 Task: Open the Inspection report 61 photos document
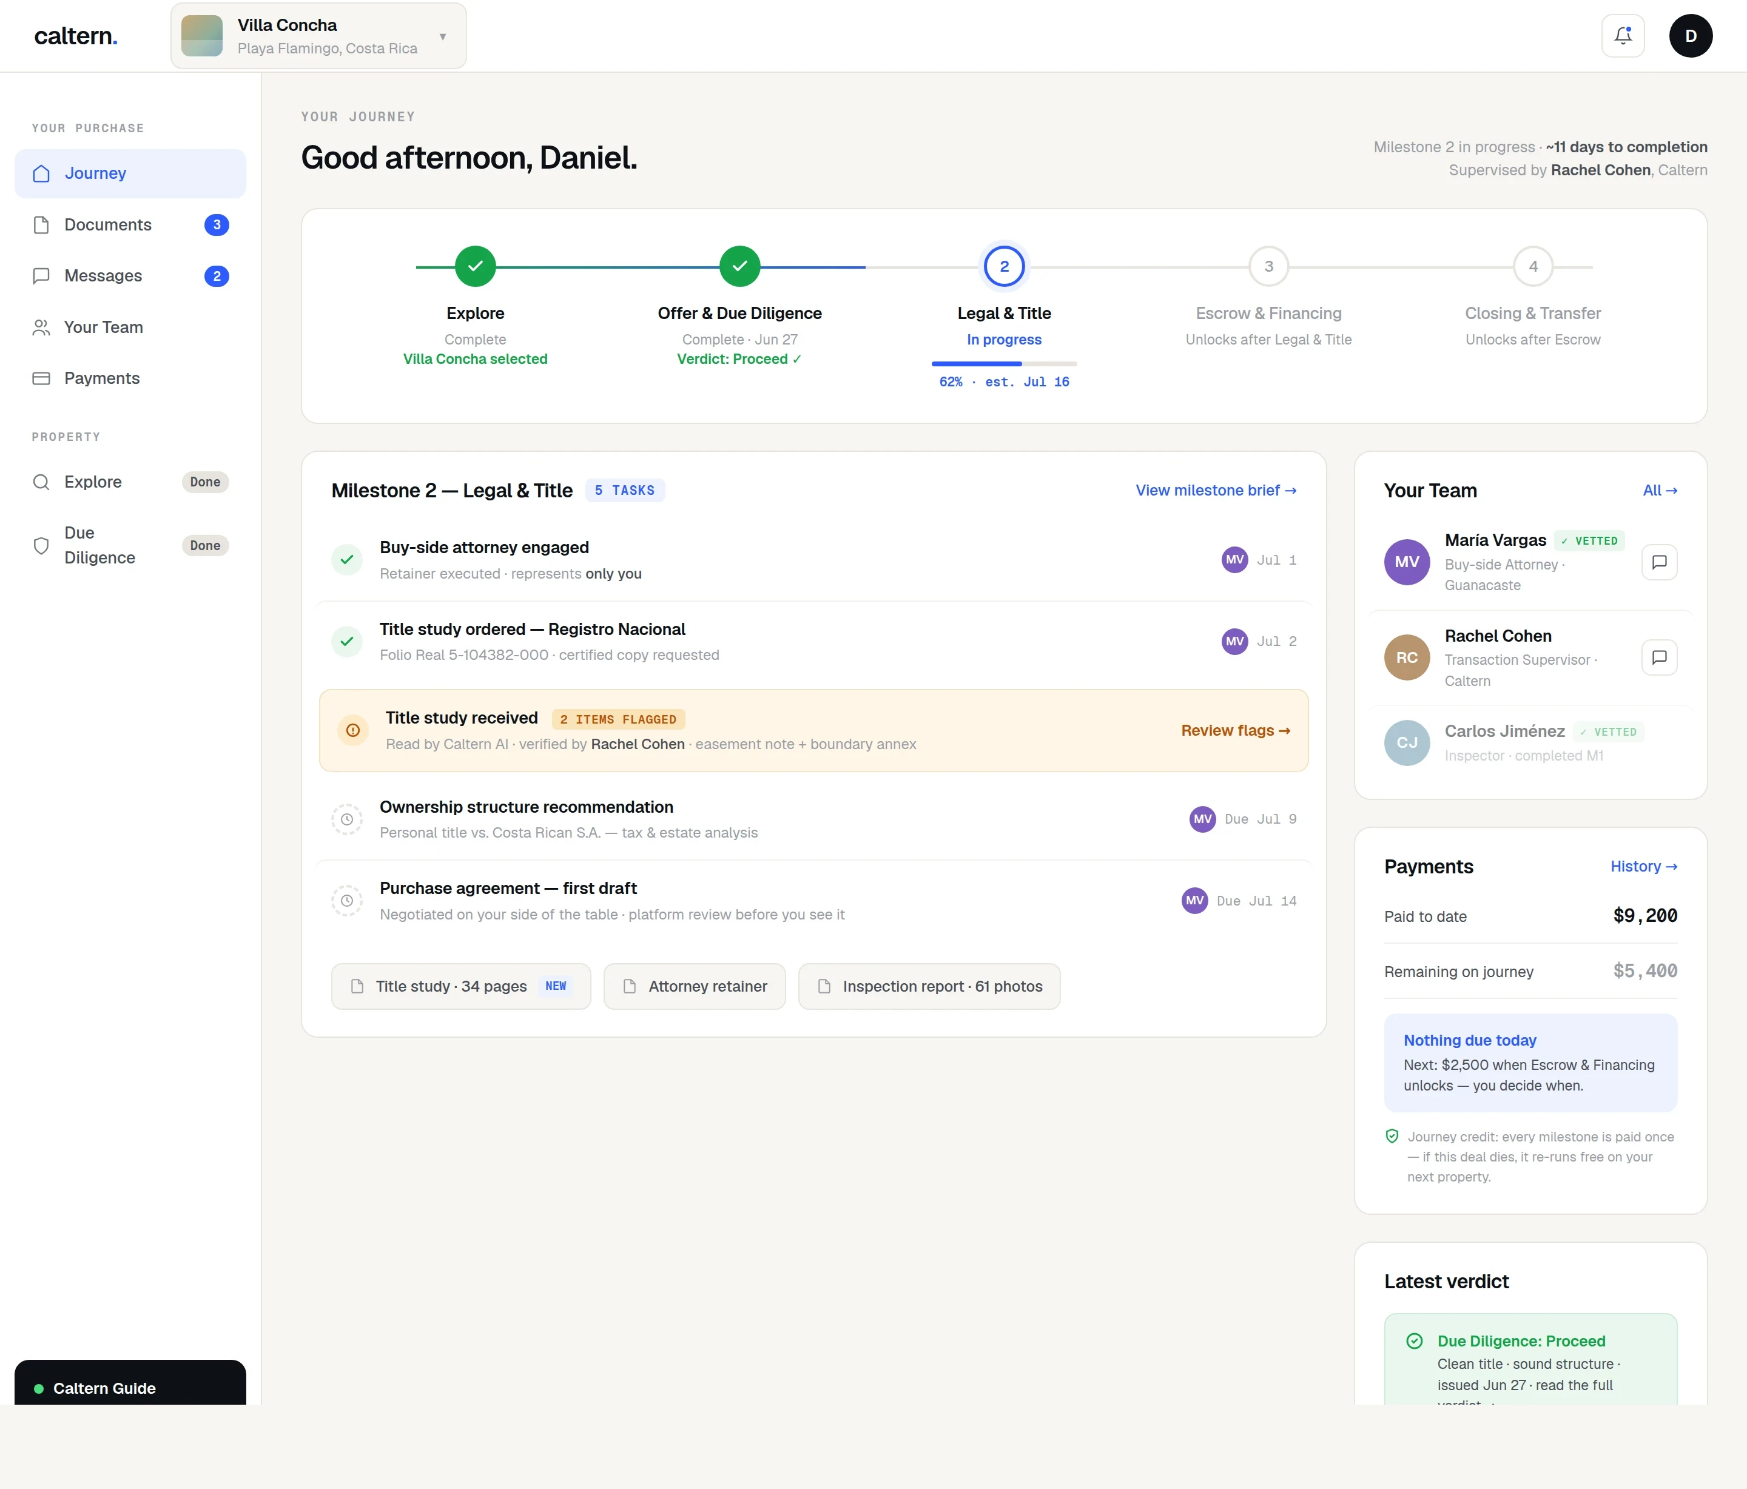928,986
